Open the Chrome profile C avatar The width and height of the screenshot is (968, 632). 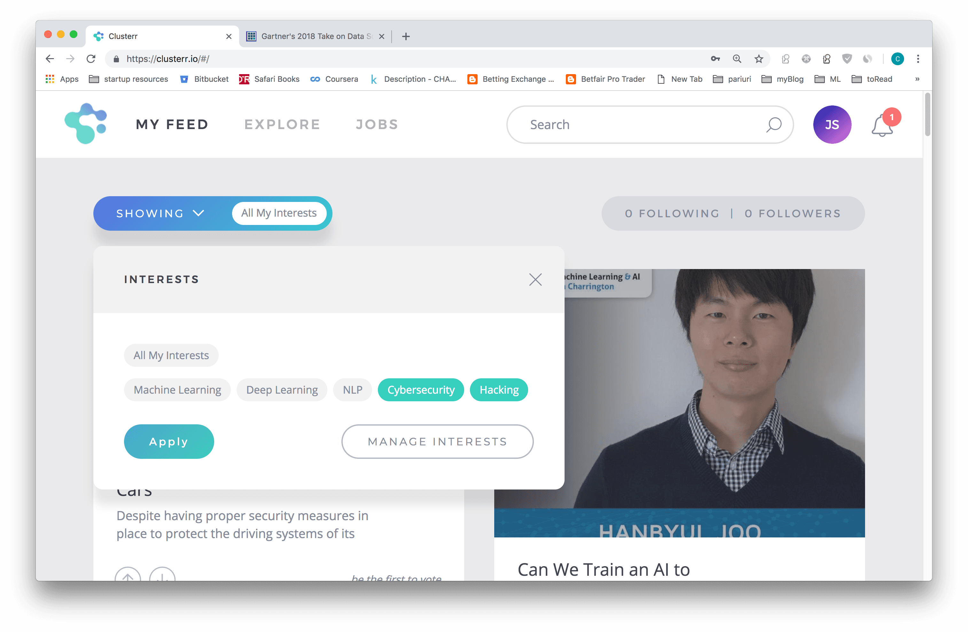897,59
